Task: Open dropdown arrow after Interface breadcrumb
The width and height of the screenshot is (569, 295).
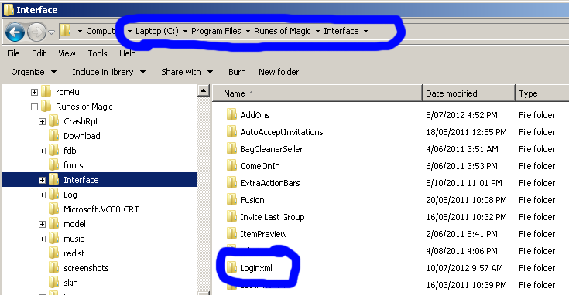Action: pyautogui.click(x=365, y=32)
